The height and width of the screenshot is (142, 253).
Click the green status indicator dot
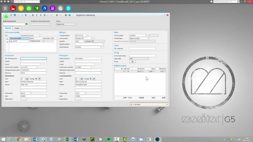pos(26,24)
